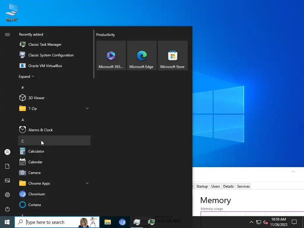304x228 pixels.
Task: Click the Power button in Start
Action: pos(7,209)
